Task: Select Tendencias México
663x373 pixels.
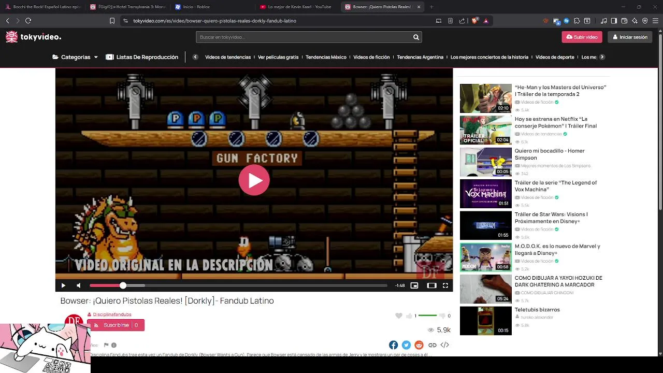Action: point(326,57)
